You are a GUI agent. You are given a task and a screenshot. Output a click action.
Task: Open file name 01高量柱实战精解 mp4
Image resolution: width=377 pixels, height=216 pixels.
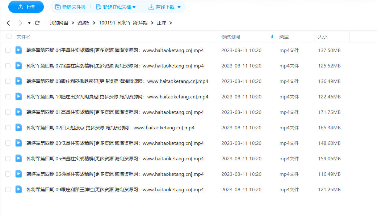(115, 112)
